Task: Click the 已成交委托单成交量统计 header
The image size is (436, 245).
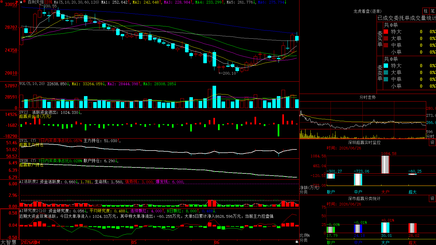Action: (407, 18)
